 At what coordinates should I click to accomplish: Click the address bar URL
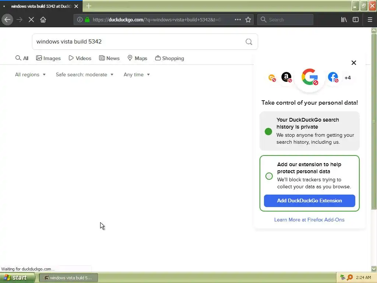click(157, 20)
